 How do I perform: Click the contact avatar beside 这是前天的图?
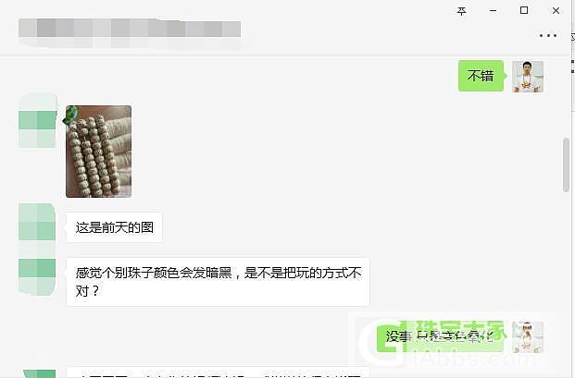pos(37,222)
